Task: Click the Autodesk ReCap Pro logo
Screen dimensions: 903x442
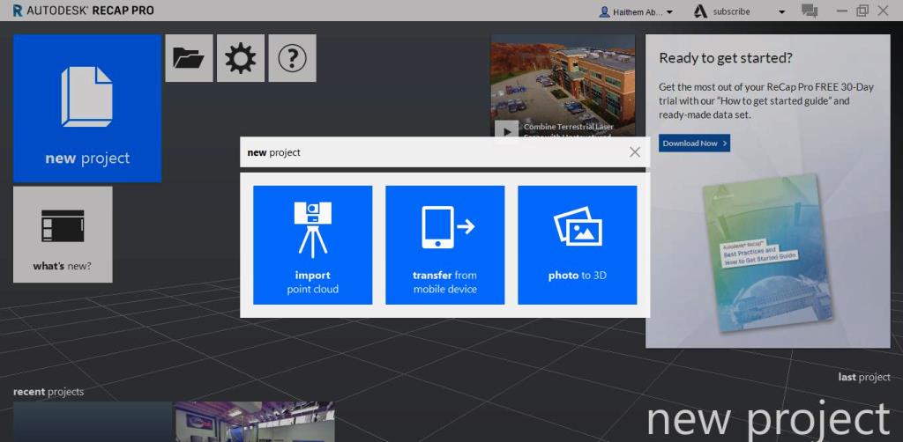Action: tap(83, 11)
